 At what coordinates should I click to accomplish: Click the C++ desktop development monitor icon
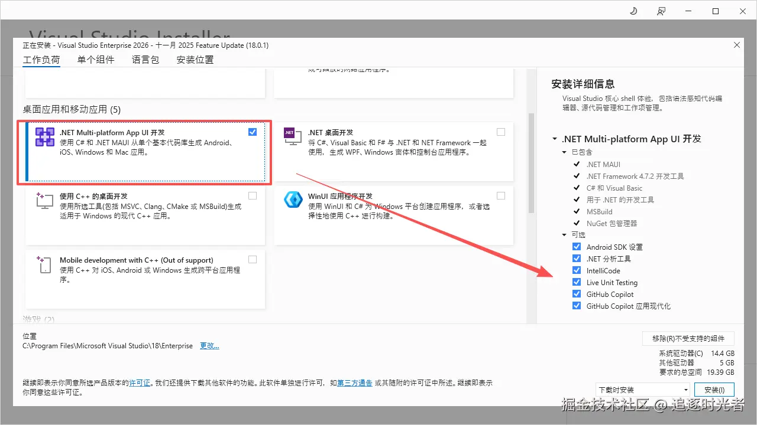[x=45, y=201]
